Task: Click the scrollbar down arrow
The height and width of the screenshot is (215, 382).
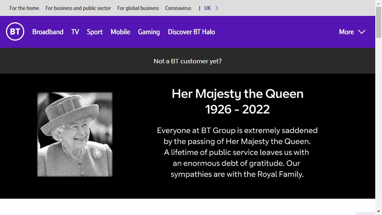Action: pyautogui.click(x=378, y=211)
